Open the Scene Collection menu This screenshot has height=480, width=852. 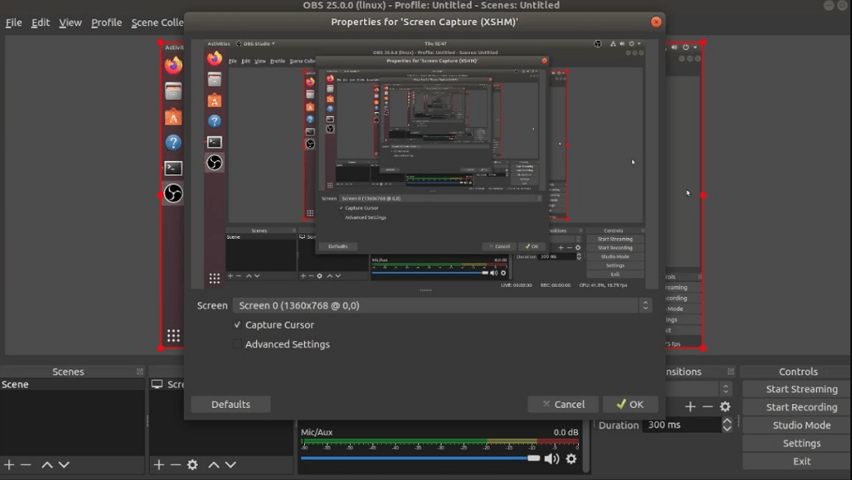click(158, 22)
